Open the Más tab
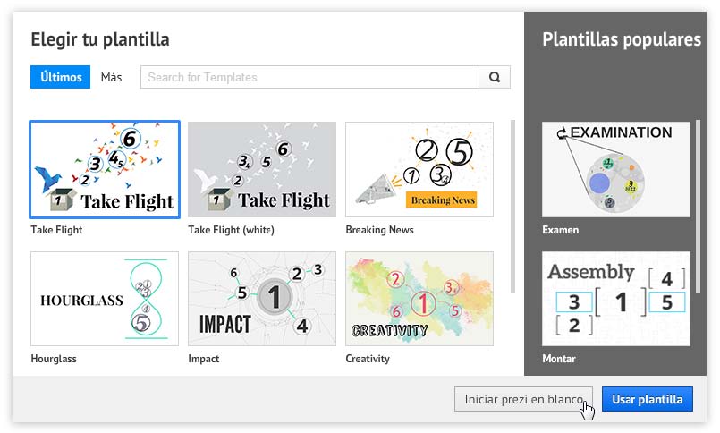Viewport: 720px width, 433px height. coord(112,77)
